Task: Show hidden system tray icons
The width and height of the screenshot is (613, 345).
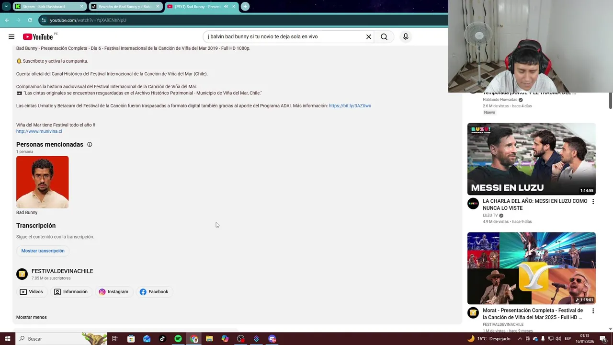Action: (x=520, y=339)
